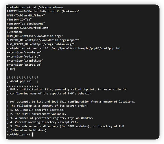Viewport: 164px width, 144px height.
Task: Click the '; About php.ini' comment line
Action: click(x=23, y=81)
